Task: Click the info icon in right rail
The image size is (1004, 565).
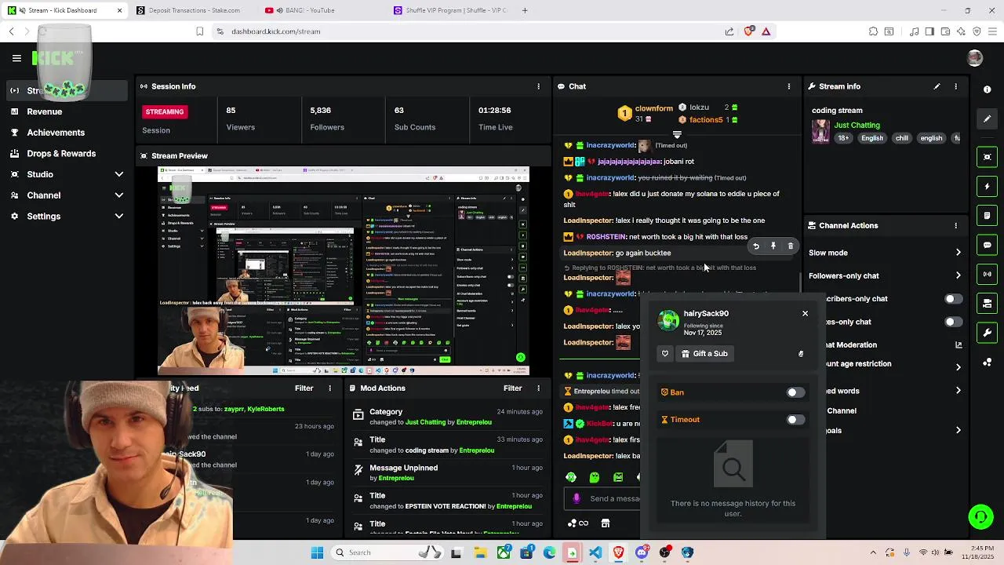Action: 987,89
